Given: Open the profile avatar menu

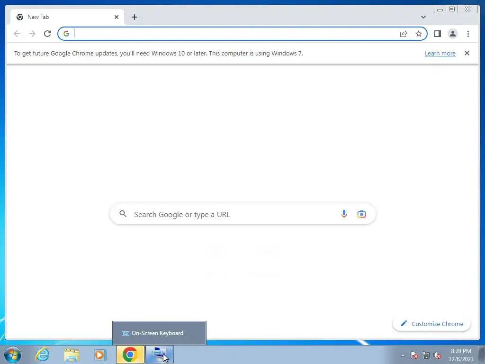Looking at the screenshot, I should tap(452, 34).
